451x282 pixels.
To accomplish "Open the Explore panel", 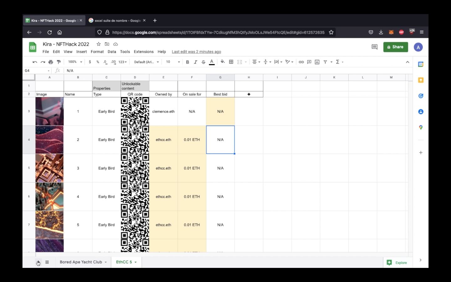I will coord(397,263).
